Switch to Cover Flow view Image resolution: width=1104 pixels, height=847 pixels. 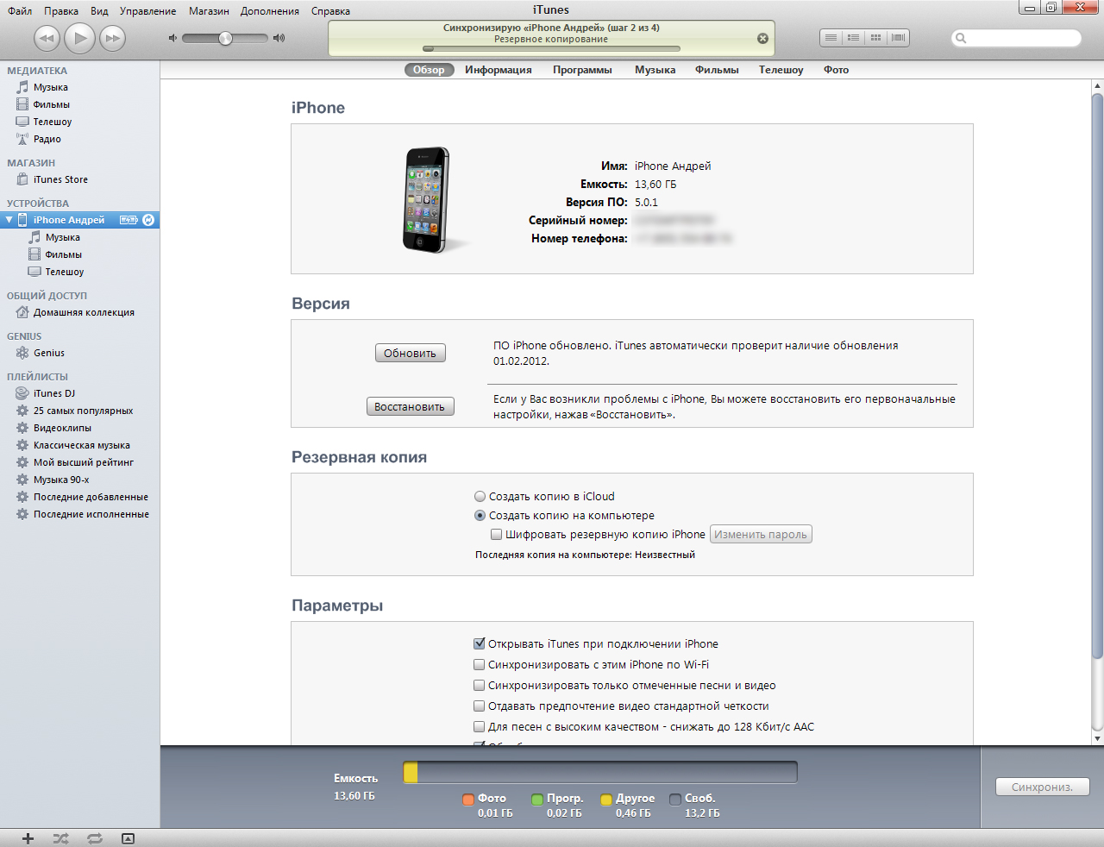[x=898, y=38]
